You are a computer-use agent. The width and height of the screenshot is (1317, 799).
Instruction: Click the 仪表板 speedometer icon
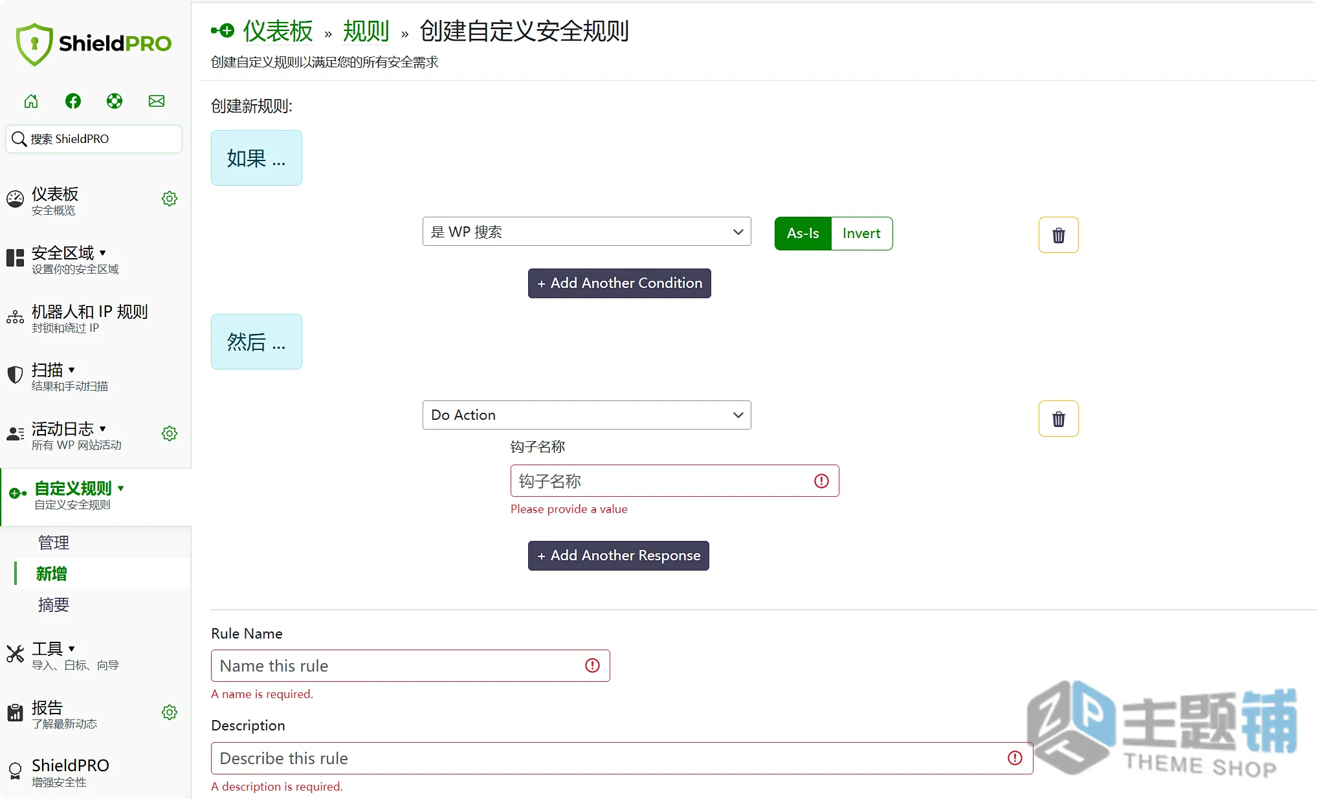pyautogui.click(x=15, y=199)
